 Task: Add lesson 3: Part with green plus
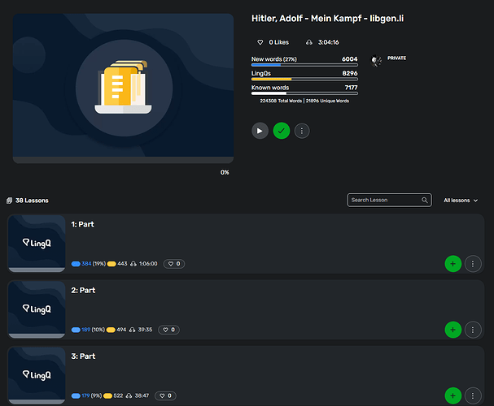coord(453,395)
